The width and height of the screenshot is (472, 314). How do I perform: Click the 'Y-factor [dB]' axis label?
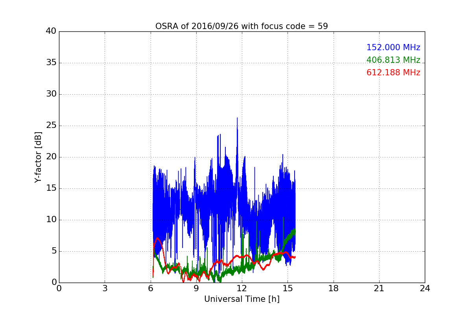(38, 157)
